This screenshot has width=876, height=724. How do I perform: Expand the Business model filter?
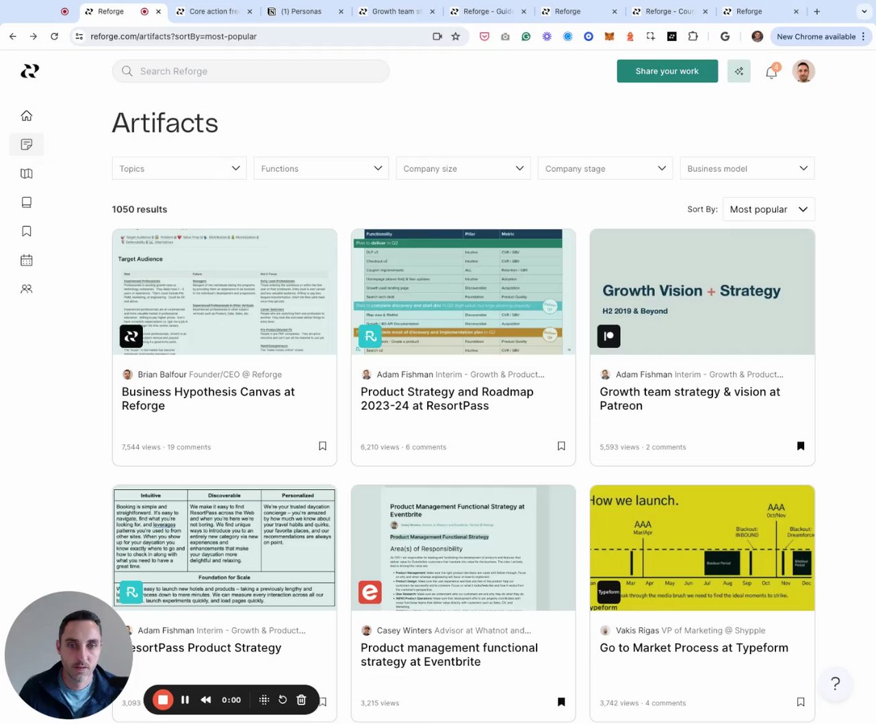click(747, 168)
